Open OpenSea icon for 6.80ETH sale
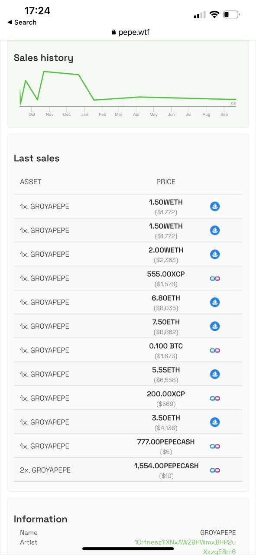The width and height of the screenshot is (256, 555). pos(215,302)
